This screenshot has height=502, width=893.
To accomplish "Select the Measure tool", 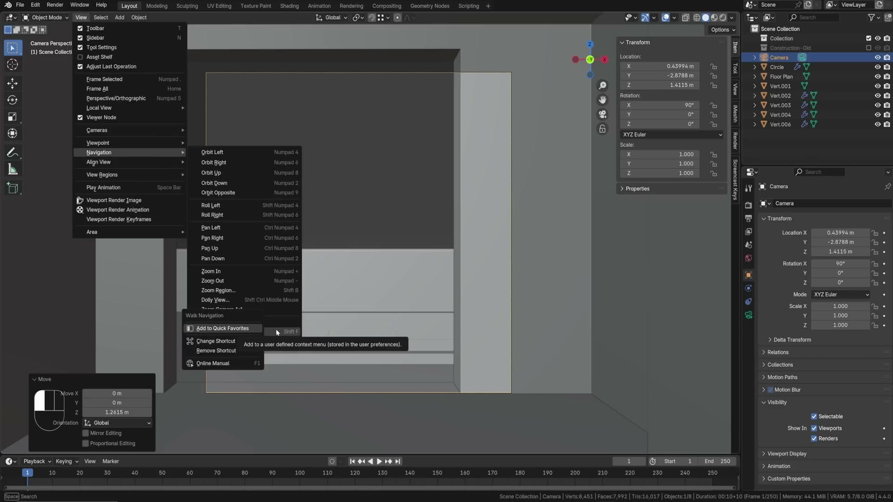I will pos(13,169).
